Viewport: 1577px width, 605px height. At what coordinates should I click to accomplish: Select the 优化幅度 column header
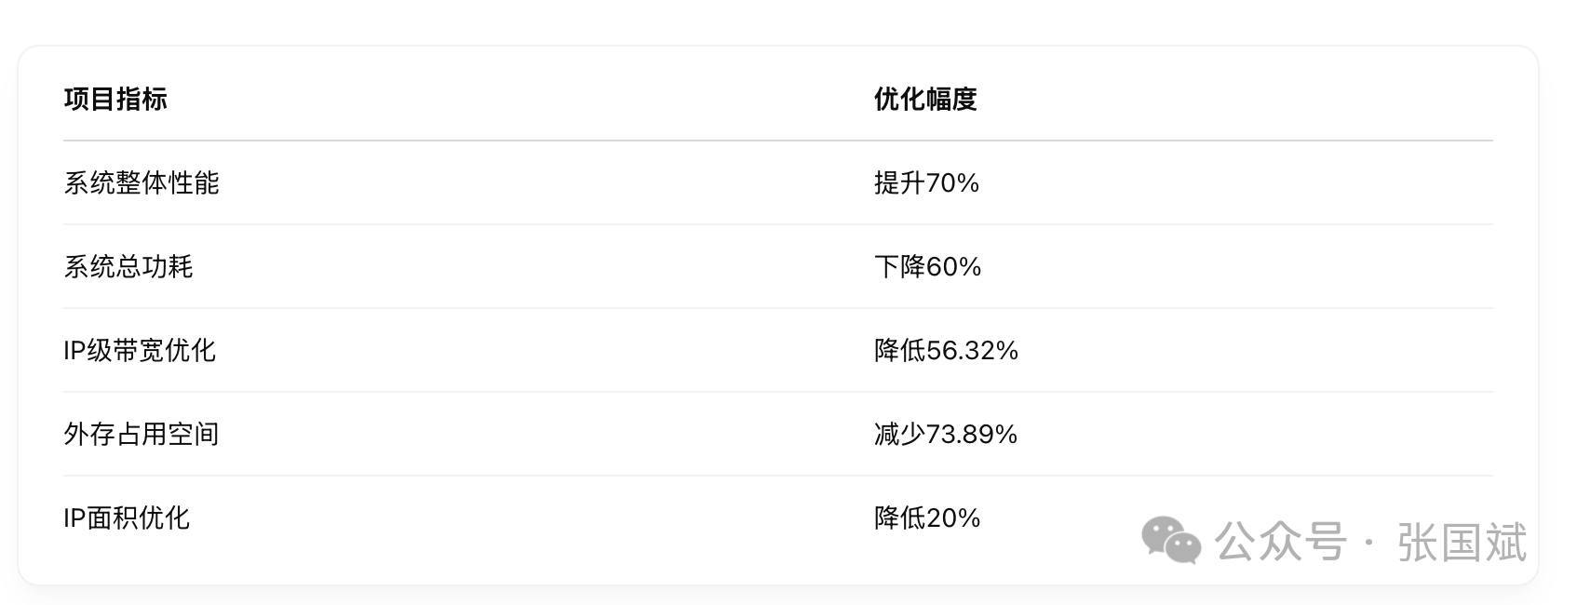point(925,99)
